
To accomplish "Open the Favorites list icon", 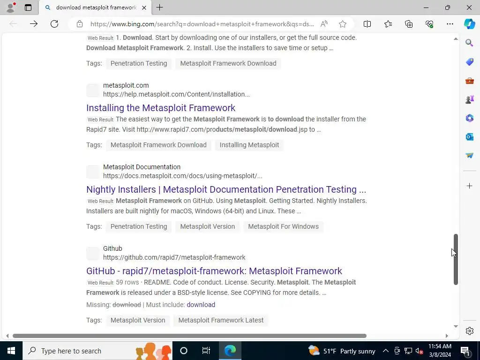I will 388,24.
